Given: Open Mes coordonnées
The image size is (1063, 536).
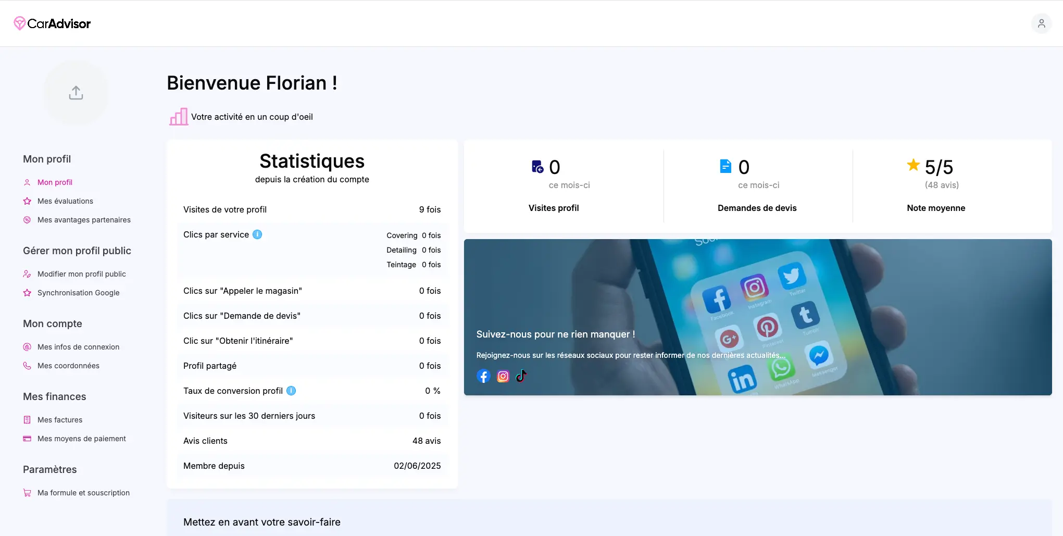Looking at the screenshot, I should point(68,366).
